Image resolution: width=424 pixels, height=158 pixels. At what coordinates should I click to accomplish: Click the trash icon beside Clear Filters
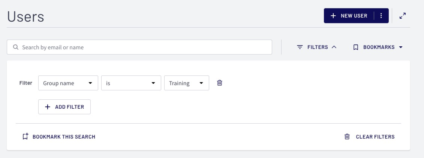click(x=347, y=137)
